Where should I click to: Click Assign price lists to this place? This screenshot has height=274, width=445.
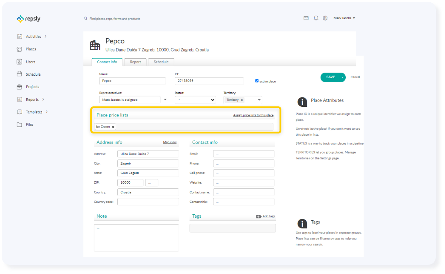[x=253, y=115]
